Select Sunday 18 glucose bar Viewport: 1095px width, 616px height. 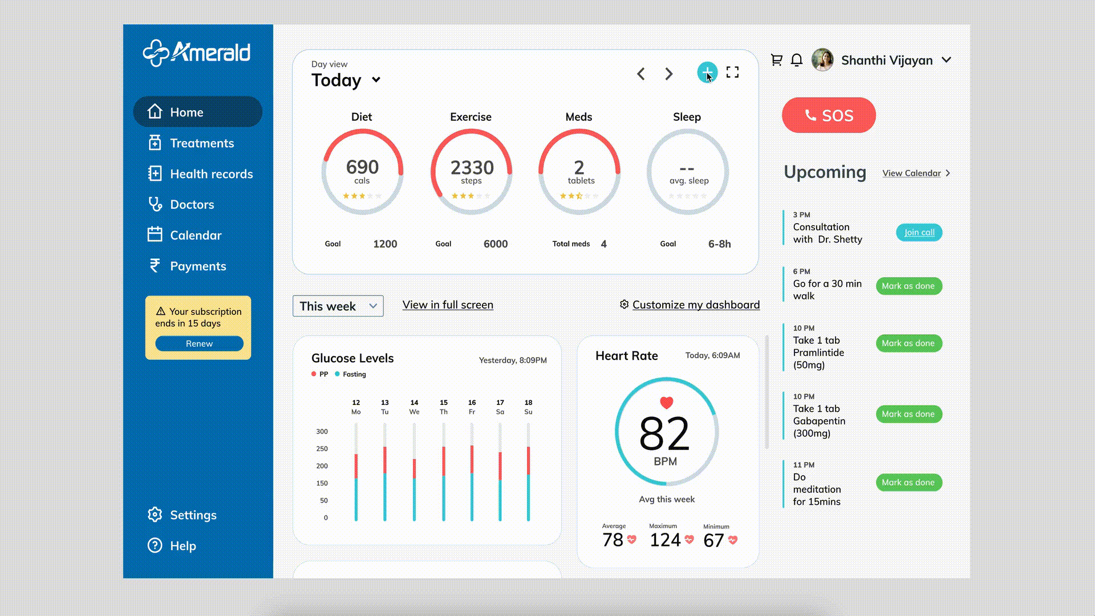coord(528,472)
